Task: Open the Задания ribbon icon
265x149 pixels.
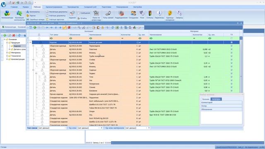Action: 72,15
